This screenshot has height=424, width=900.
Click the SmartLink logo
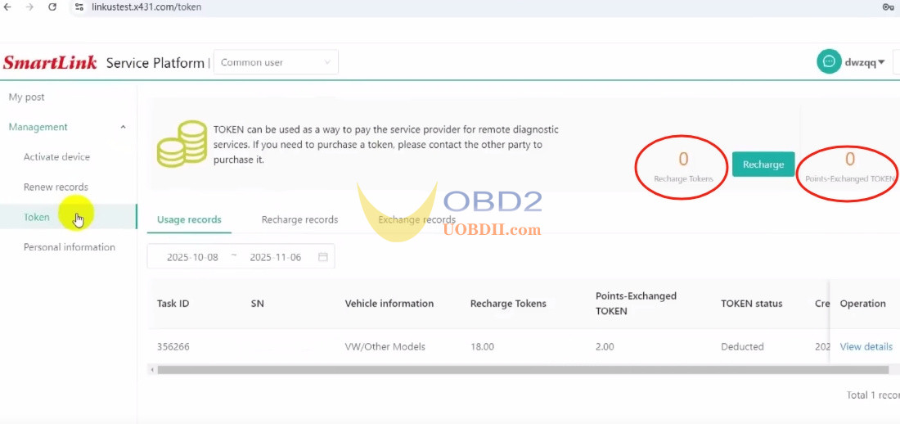tap(50, 63)
